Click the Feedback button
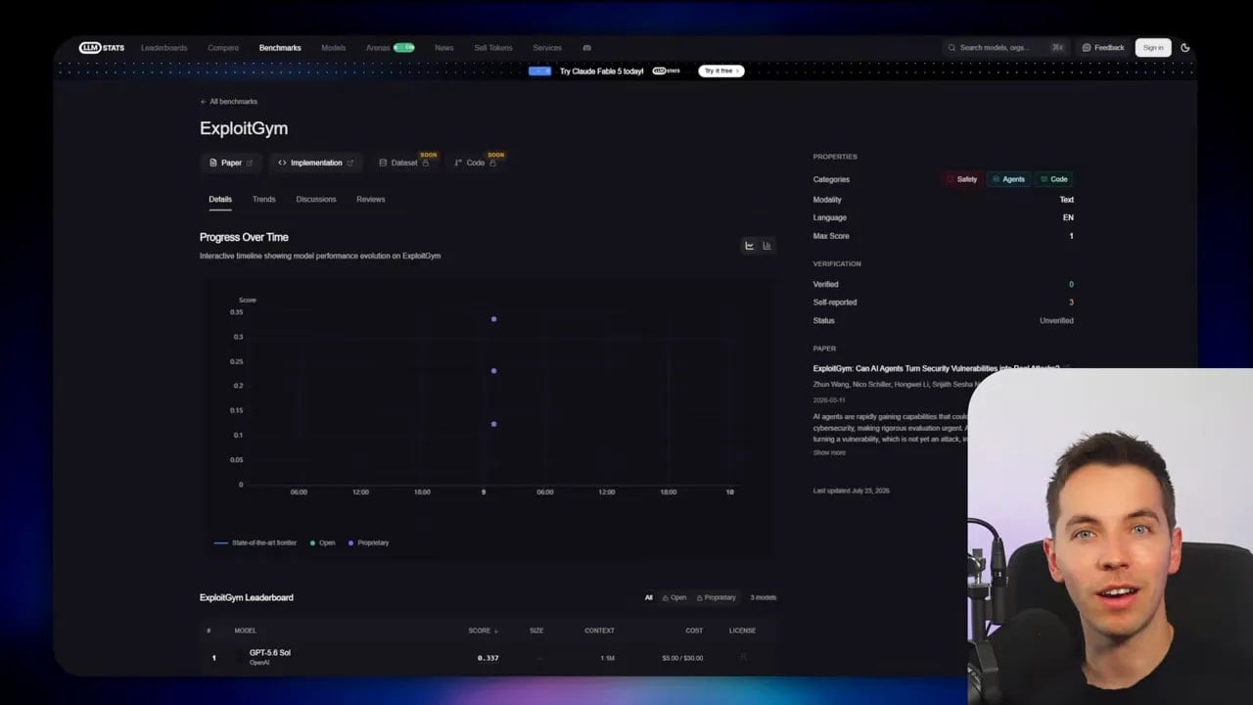1253x705 pixels. pos(1103,48)
